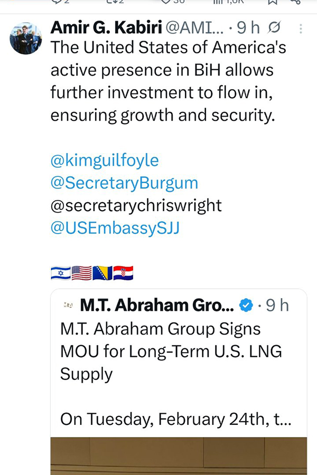Screen dimensions: 317x475
Task: Click the blue verified badge on quoted post
Action: 245,305
